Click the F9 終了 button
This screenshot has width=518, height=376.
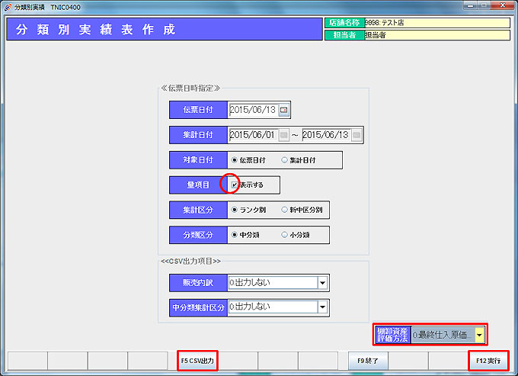[x=368, y=361]
